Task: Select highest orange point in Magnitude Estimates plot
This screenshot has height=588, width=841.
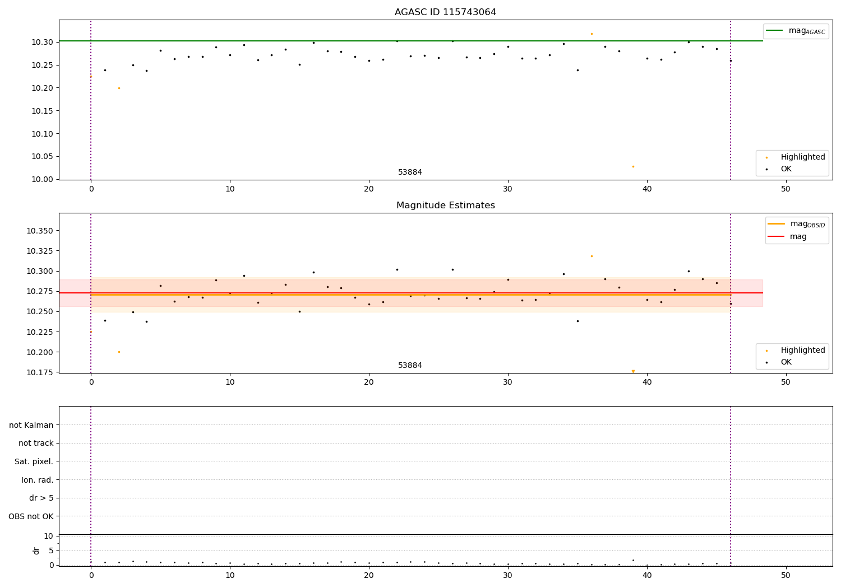Action: coord(592,256)
